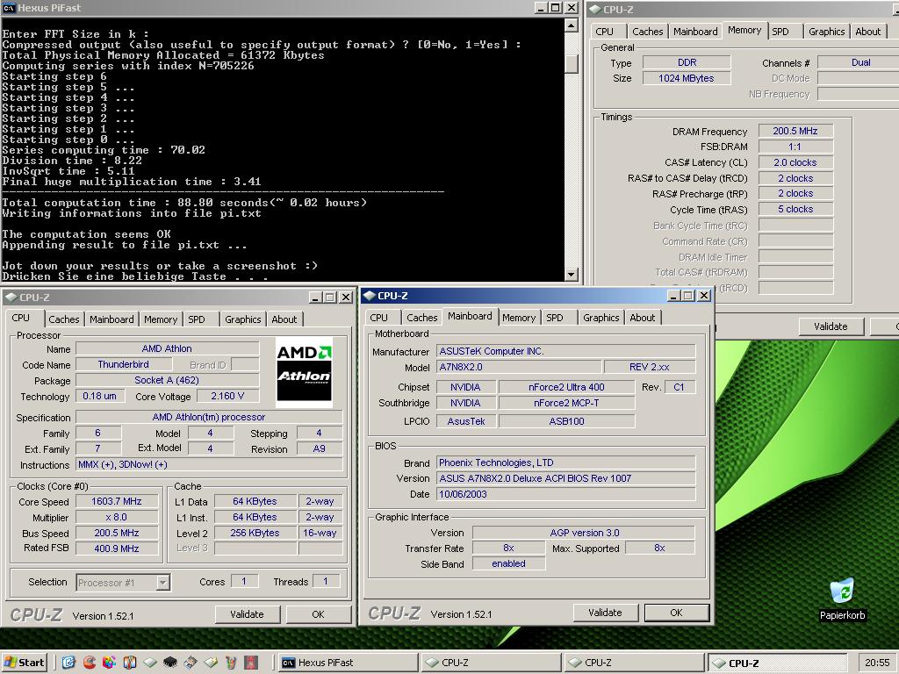Open Caches tab in the Mainboard CPU-Z window
This screenshot has width=899, height=674.
(x=422, y=318)
